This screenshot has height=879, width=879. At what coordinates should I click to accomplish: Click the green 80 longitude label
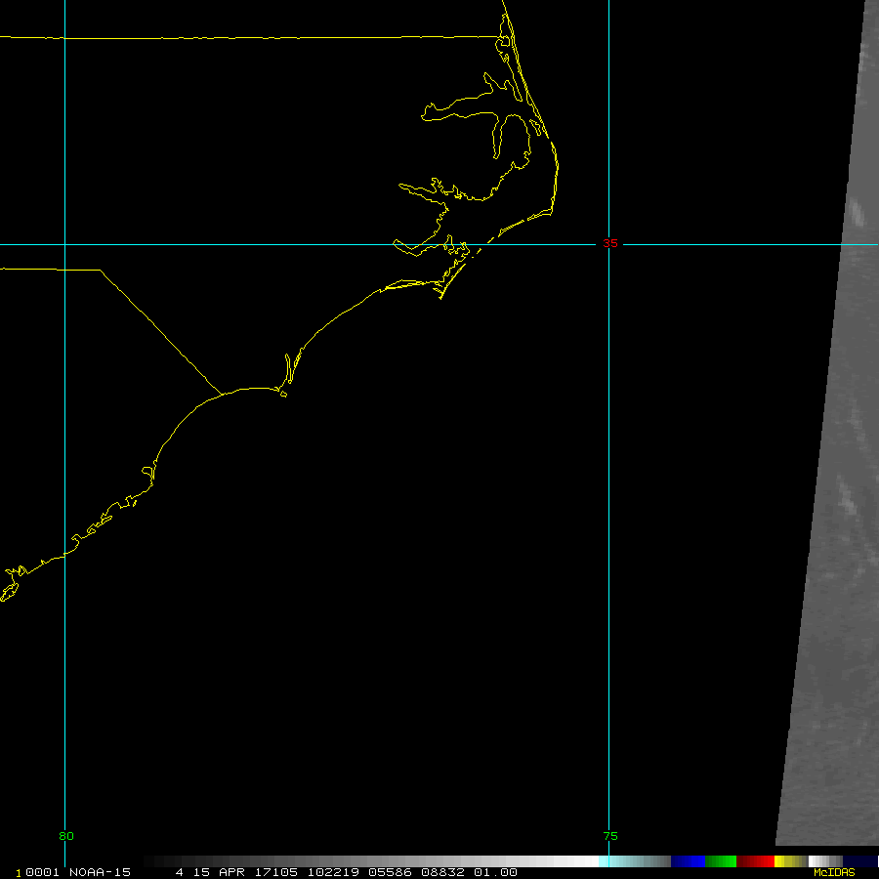[x=65, y=836]
